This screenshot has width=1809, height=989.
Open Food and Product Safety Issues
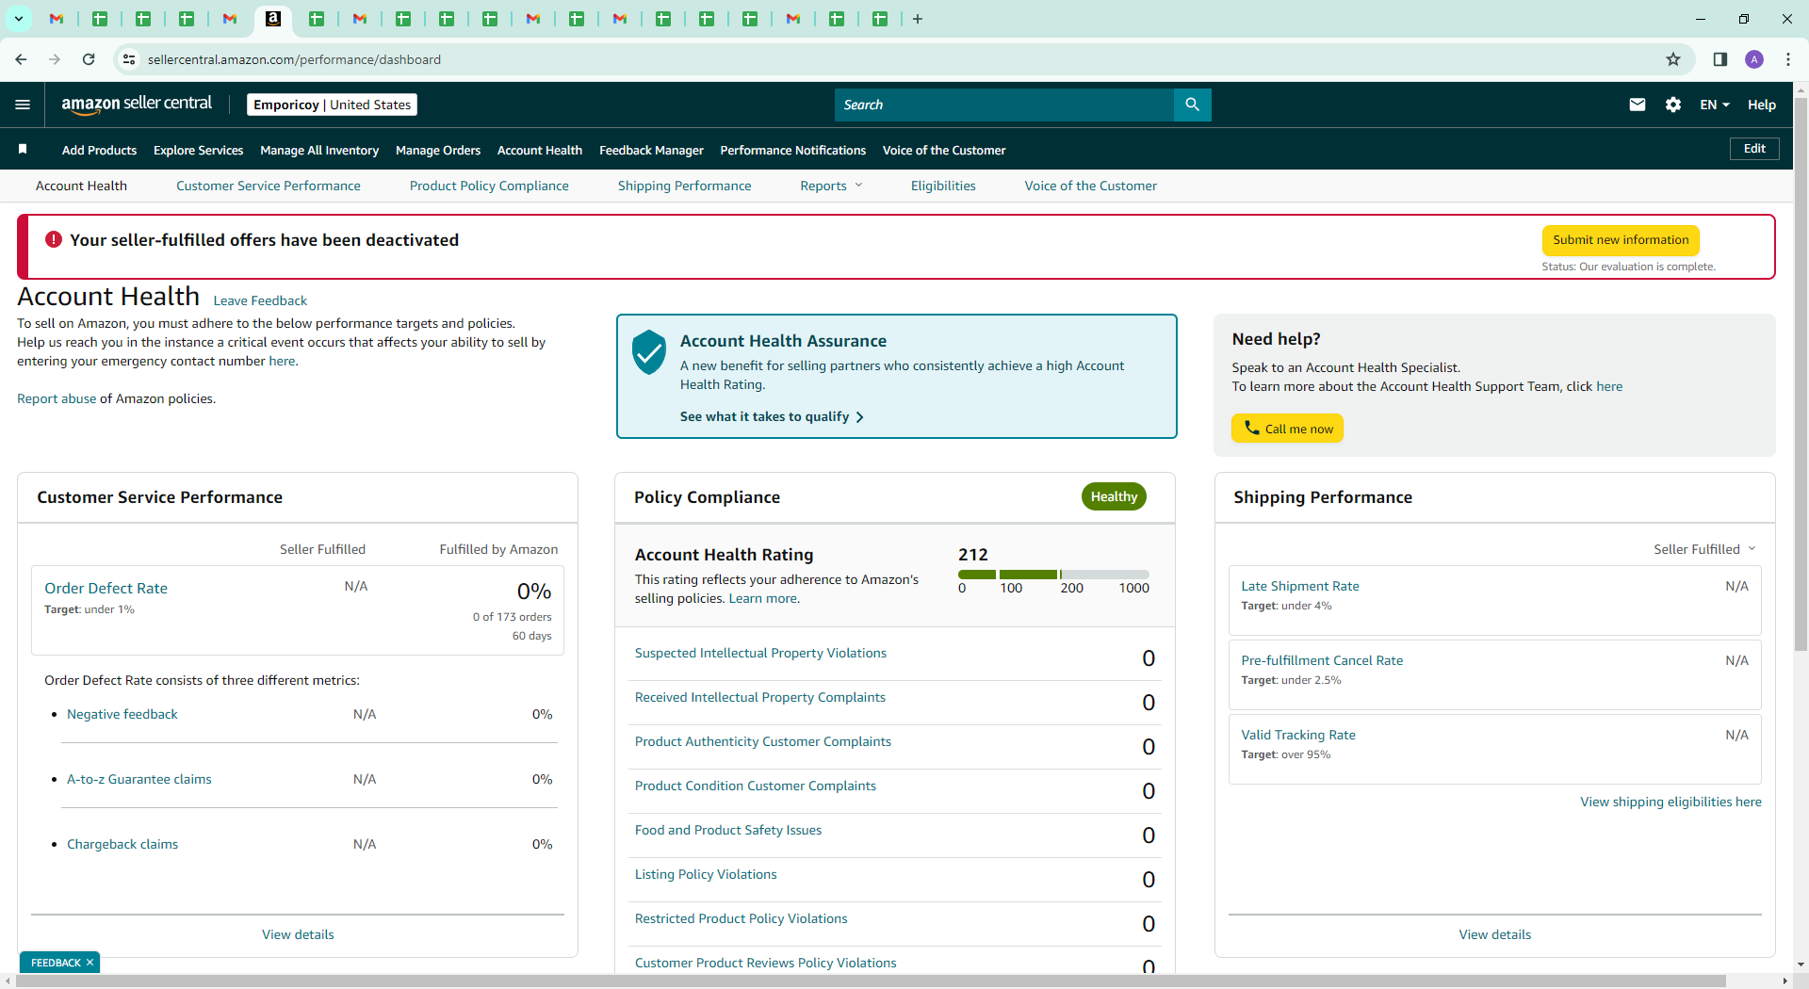point(728,830)
